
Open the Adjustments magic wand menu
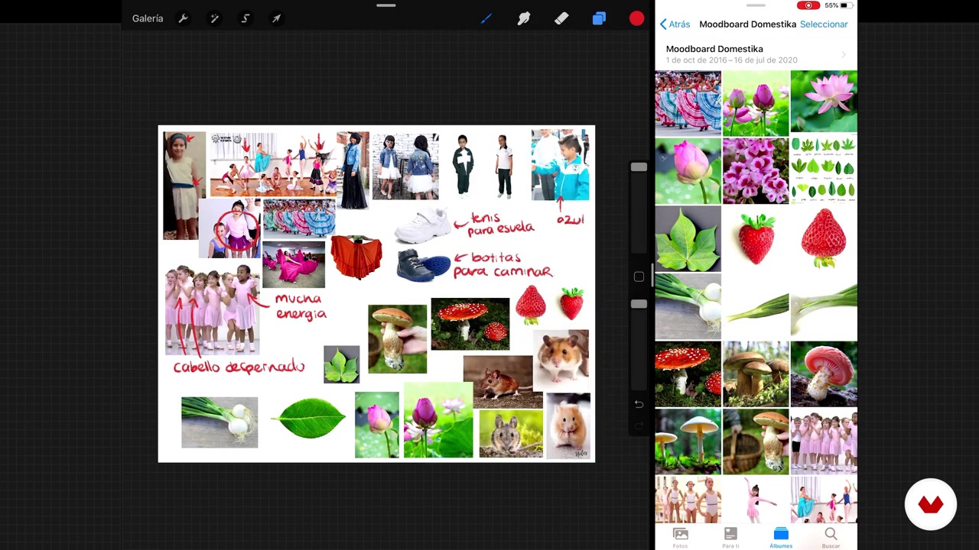pos(215,18)
